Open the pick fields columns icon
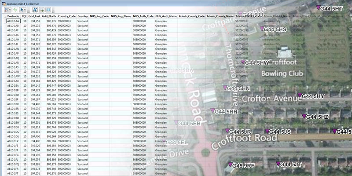Screen dimensions: 352x176 tap(48, 10)
